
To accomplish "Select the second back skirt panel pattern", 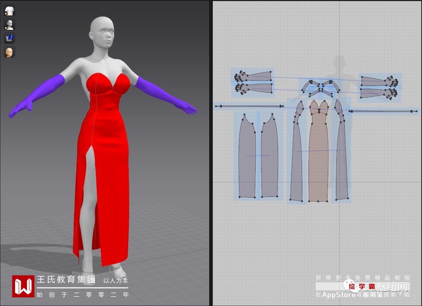I will pos(269,155).
